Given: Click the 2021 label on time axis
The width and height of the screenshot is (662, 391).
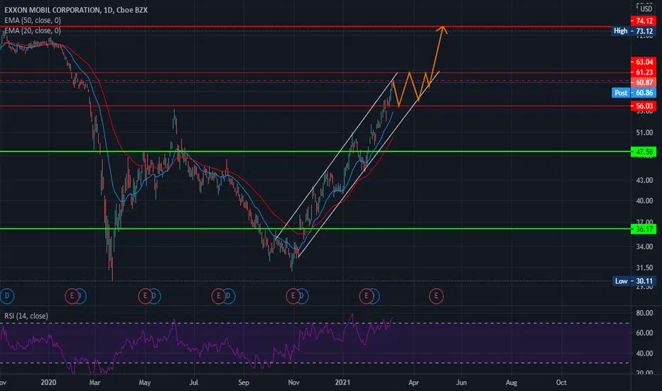Looking at the screenshot, I should tap(342, 382).
